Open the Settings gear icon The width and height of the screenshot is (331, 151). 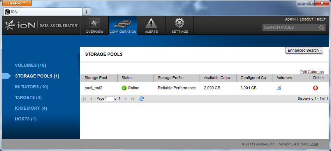point(180,23)
